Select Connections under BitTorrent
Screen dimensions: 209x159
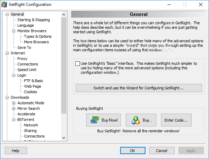[34, 136]
